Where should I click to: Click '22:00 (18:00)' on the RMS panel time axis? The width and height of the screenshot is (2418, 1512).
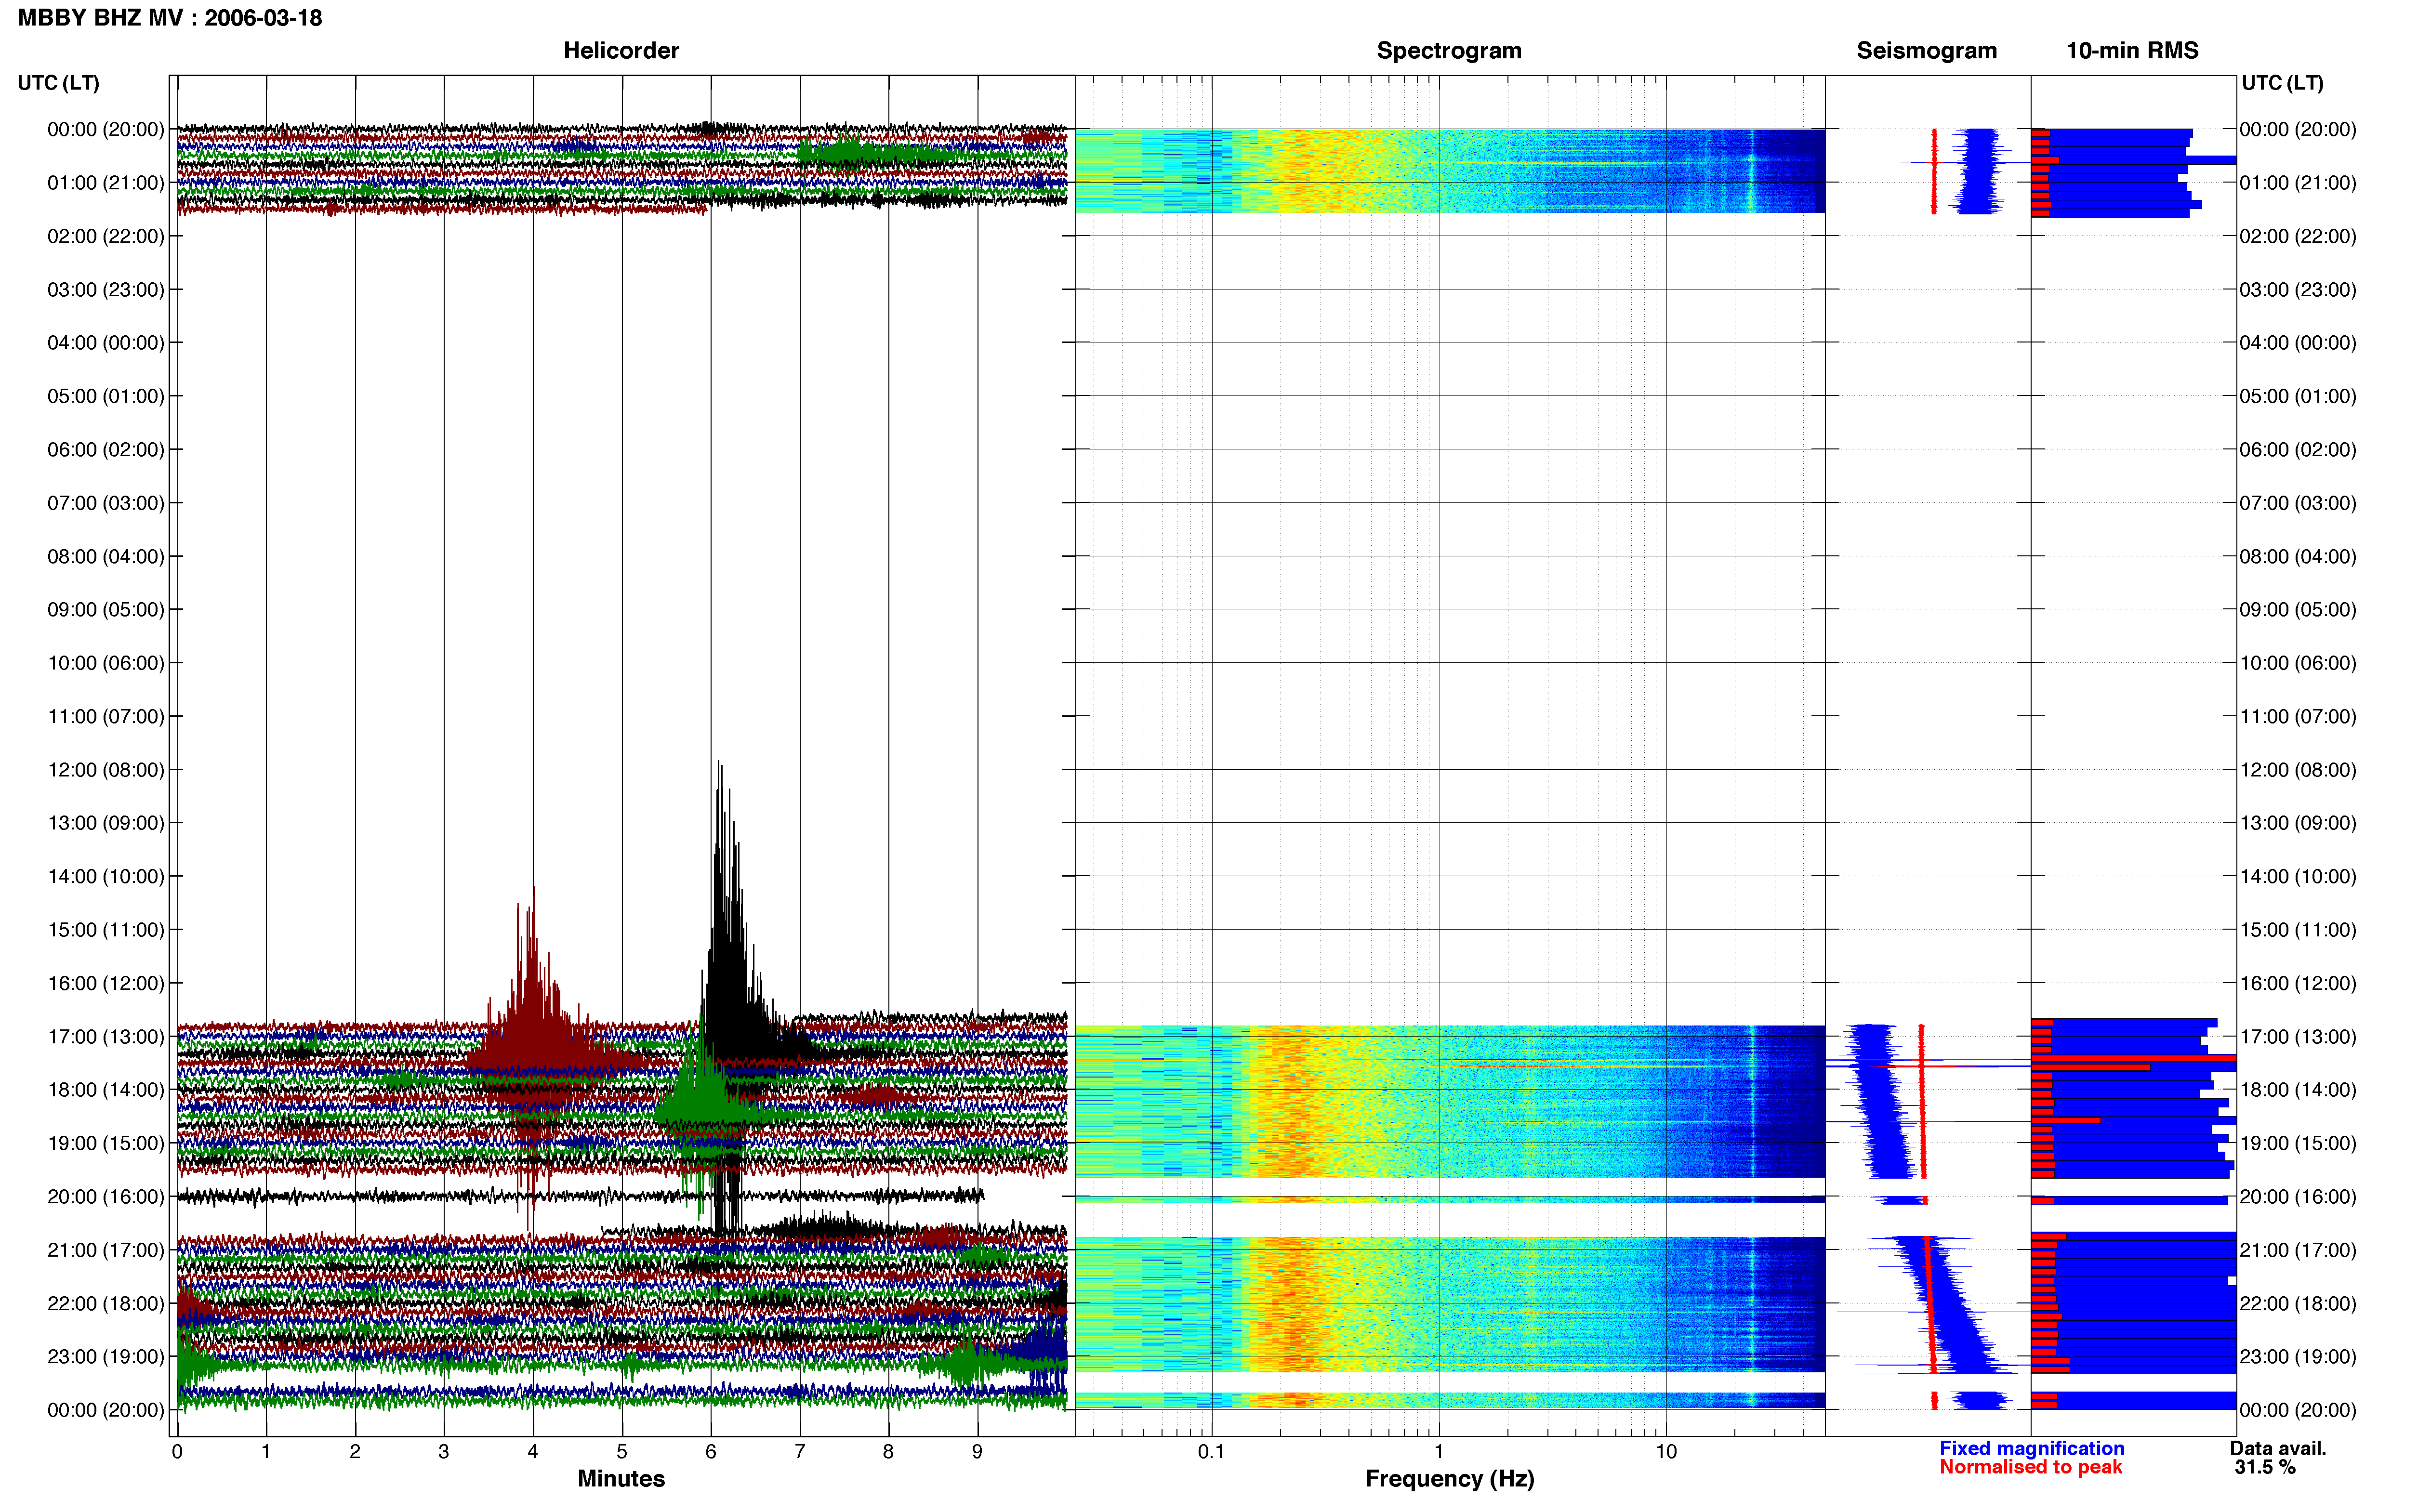click(x=2298, y=1304)
